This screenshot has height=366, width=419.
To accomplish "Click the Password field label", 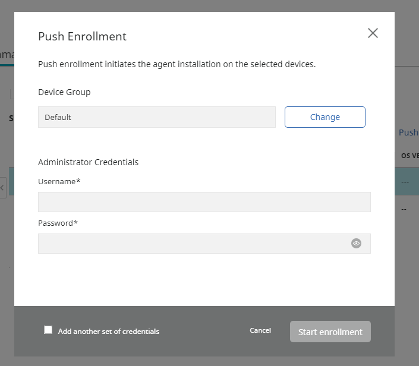I will point(58,223).
